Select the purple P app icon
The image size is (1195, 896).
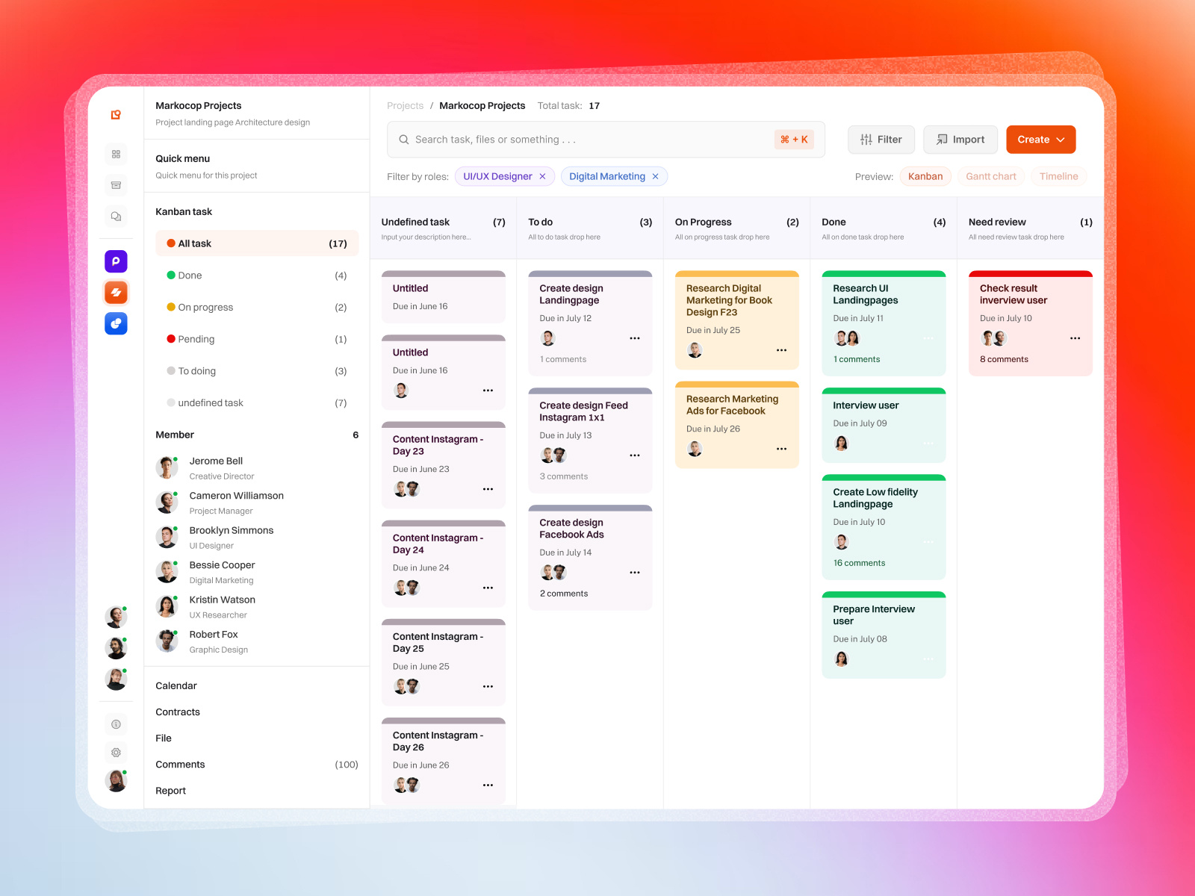(116, 261)
